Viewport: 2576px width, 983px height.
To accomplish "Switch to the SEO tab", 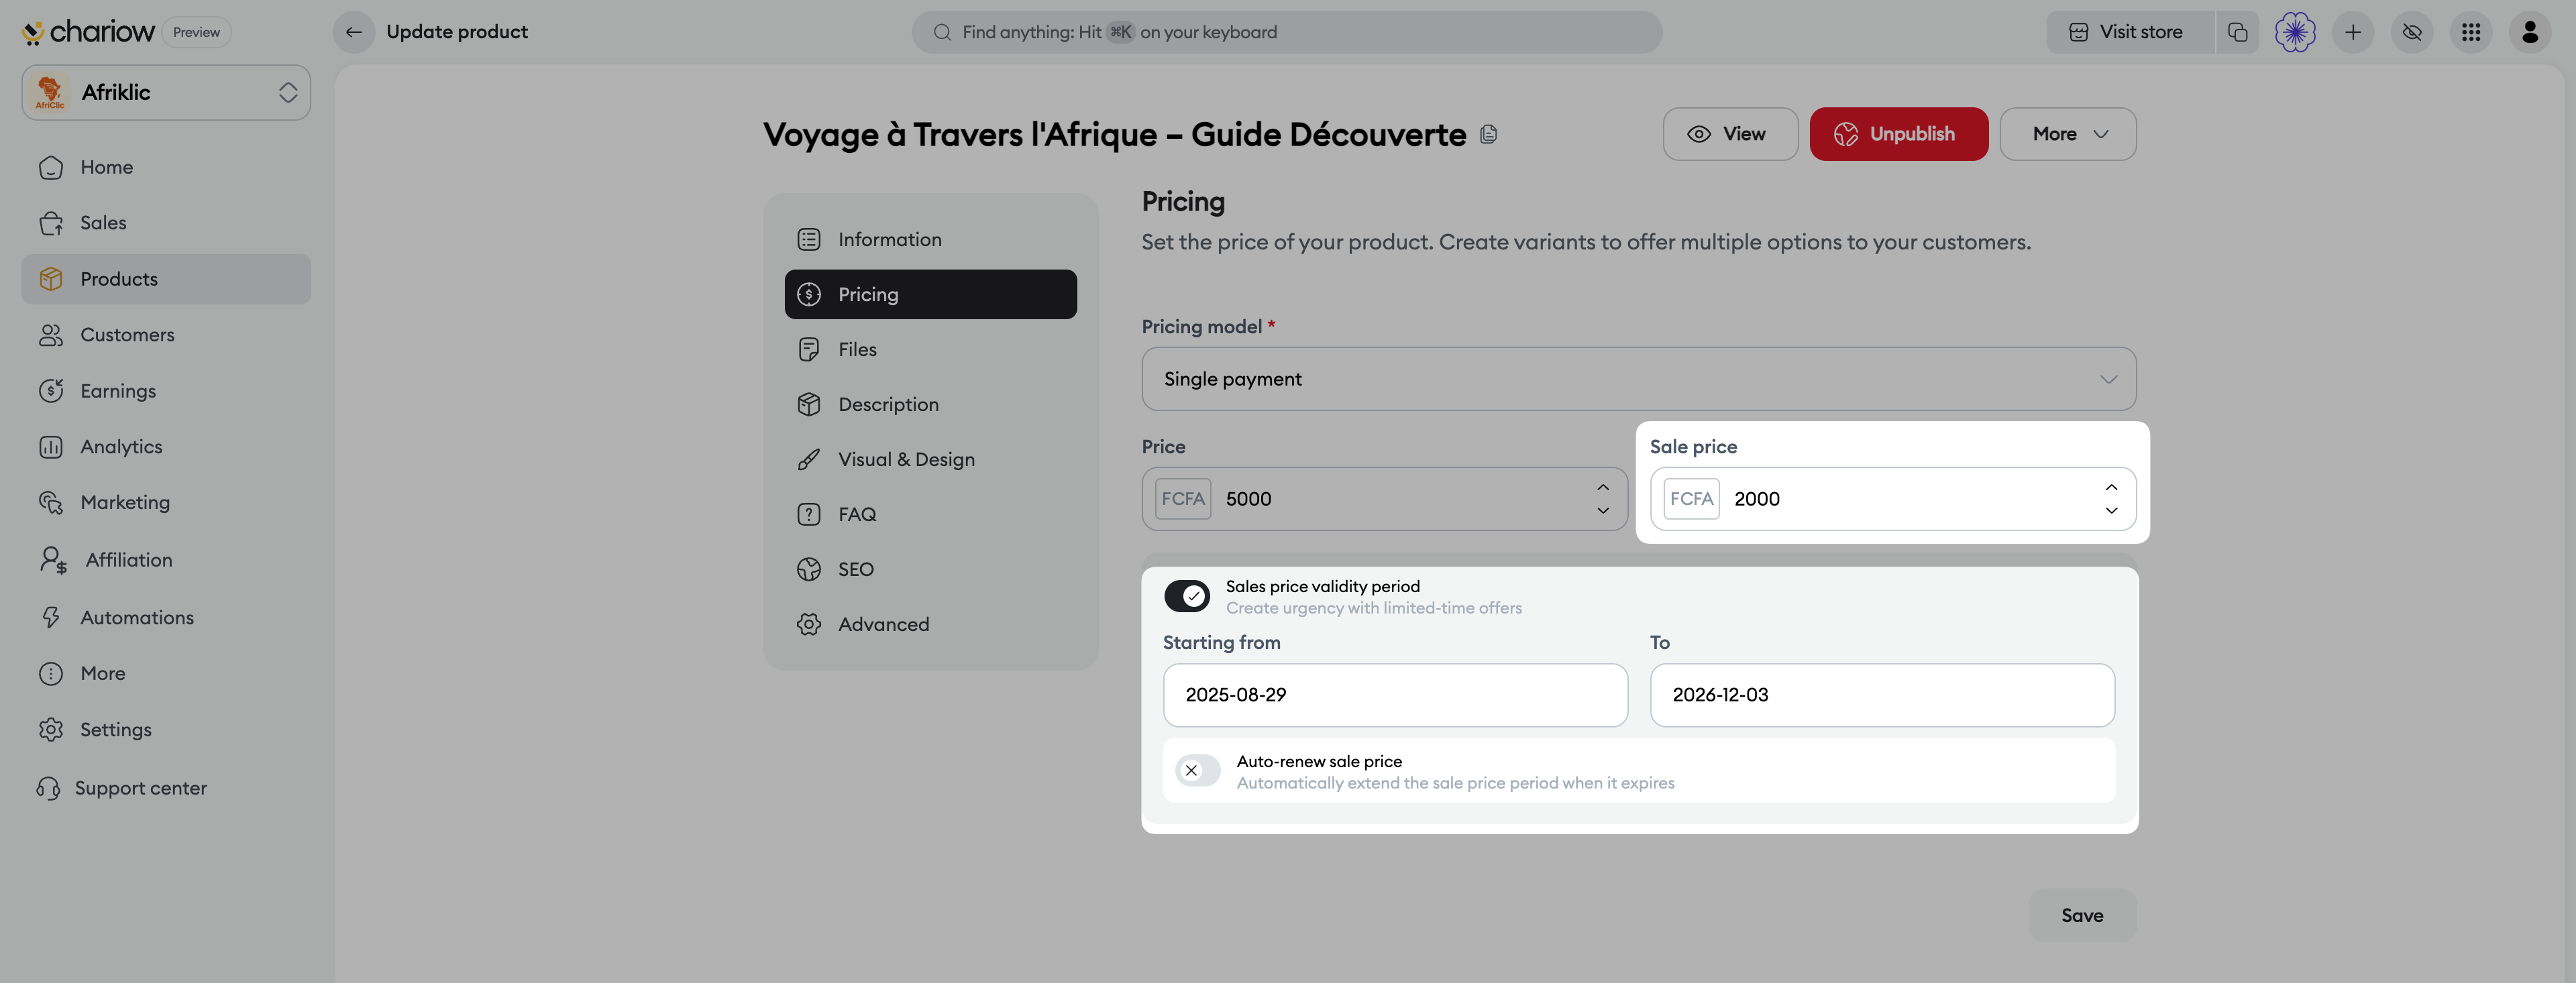I will click(x=930, y=569).
